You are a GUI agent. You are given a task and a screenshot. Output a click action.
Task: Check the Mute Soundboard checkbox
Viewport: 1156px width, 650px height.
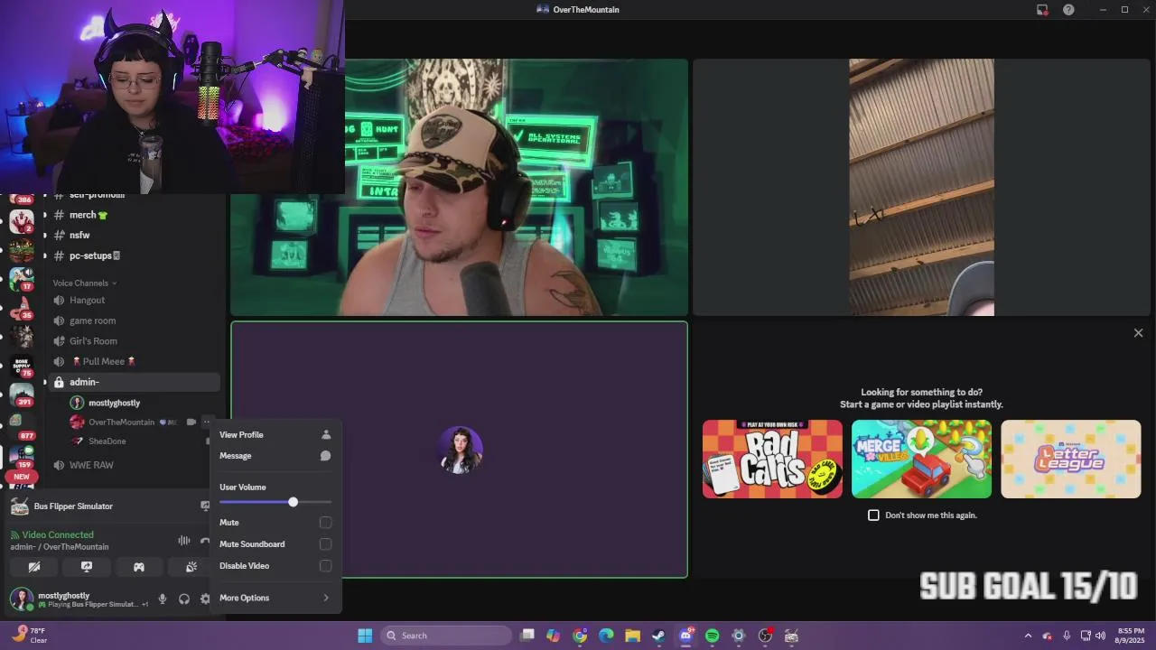click(x=325, y=544)
